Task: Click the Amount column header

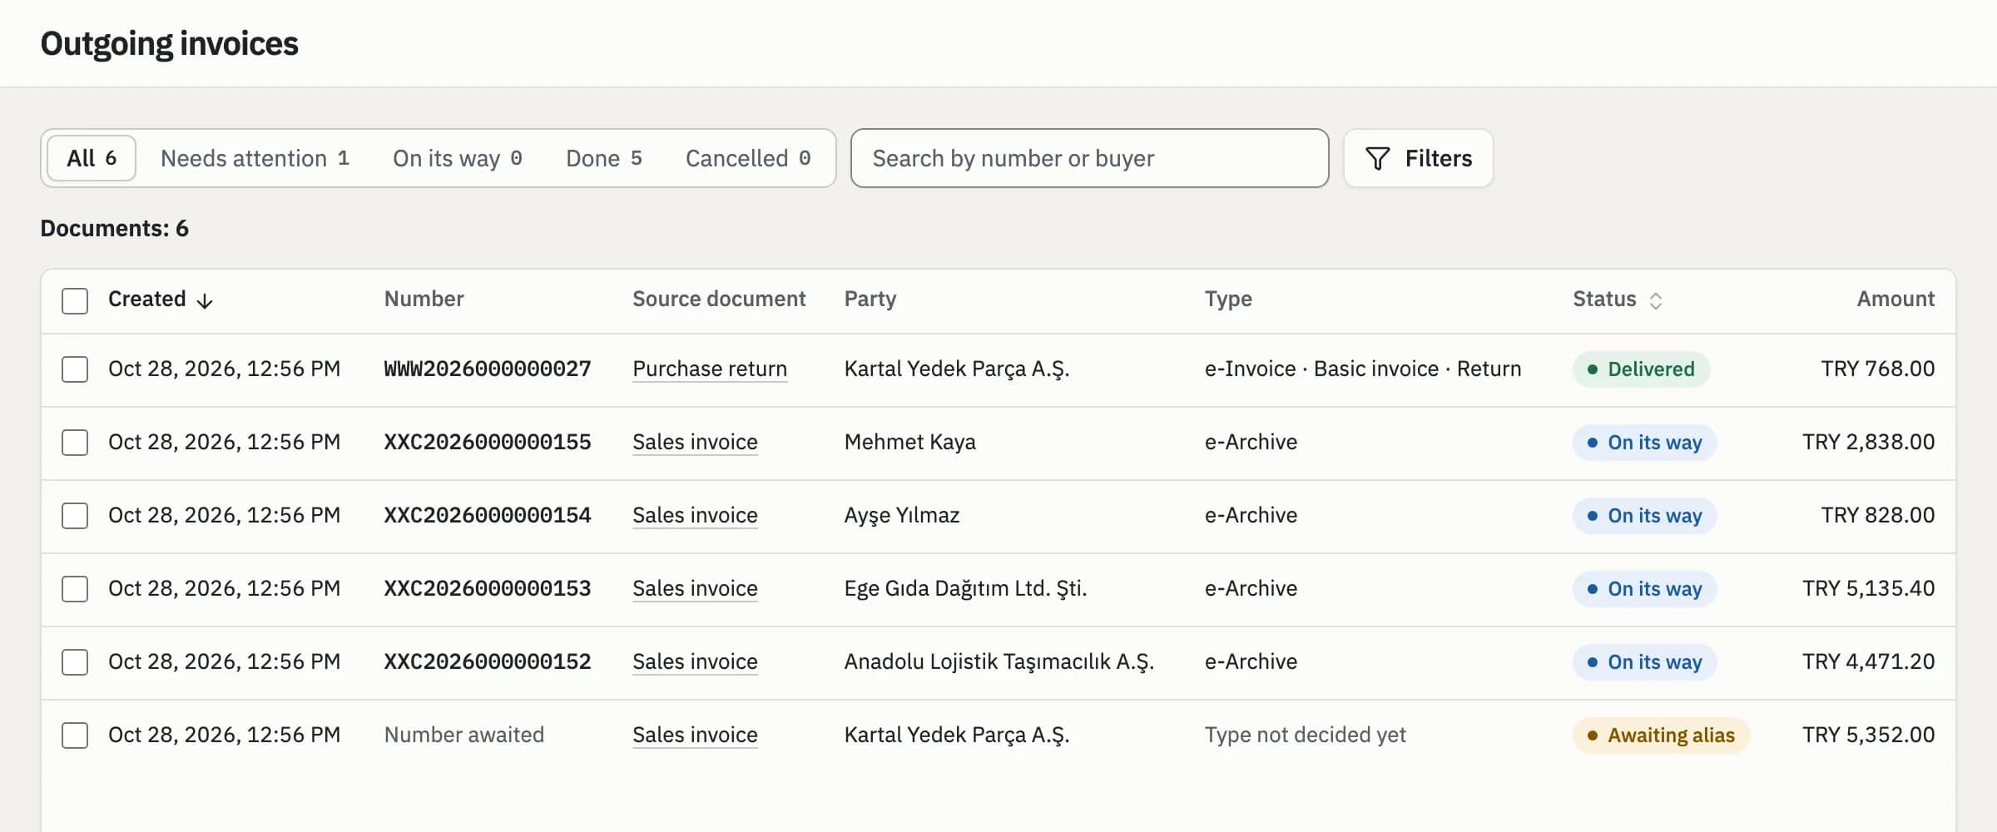Action: tap(1895, 299)
